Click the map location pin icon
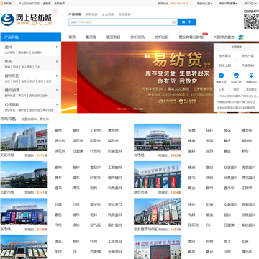The image size is (259, 259). pos(251,76)
